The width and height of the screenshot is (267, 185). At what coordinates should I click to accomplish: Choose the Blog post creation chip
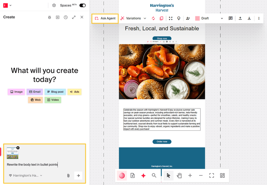(x=55, y=92)
